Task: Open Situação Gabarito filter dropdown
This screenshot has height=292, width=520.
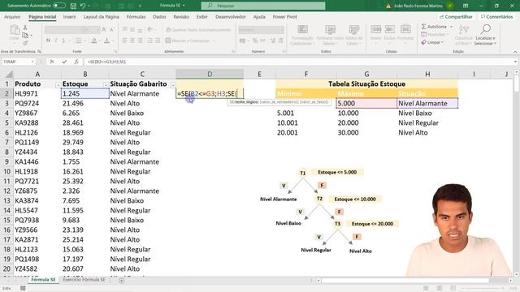Action: click(x=173, y=85)
